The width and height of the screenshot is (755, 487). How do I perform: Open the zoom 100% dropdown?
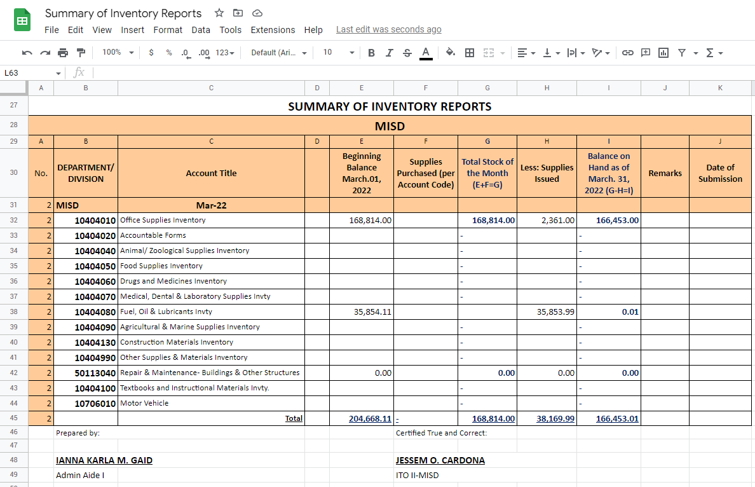[118, 53]
